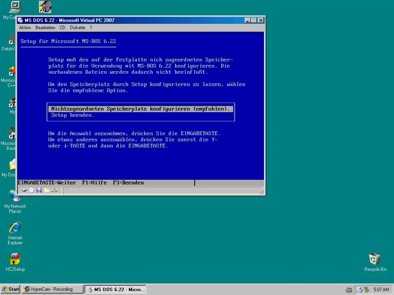
Task: Click the 5:07 AM system clock
Action: coord(381,290)
